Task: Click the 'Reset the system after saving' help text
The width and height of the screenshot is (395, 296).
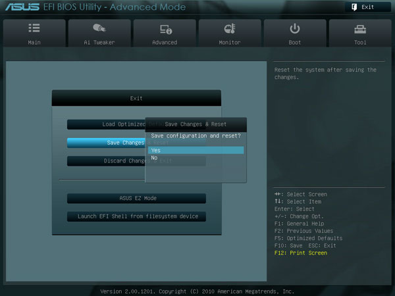Action: pos(325,73)
